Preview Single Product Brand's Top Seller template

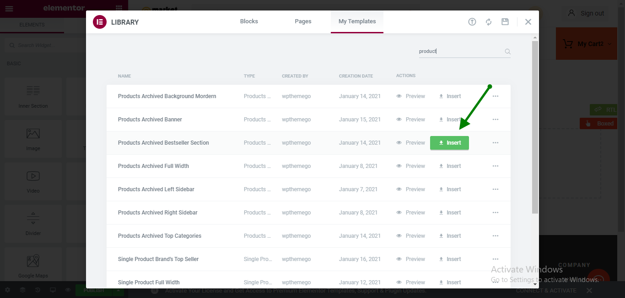click(x=411, y=259)
